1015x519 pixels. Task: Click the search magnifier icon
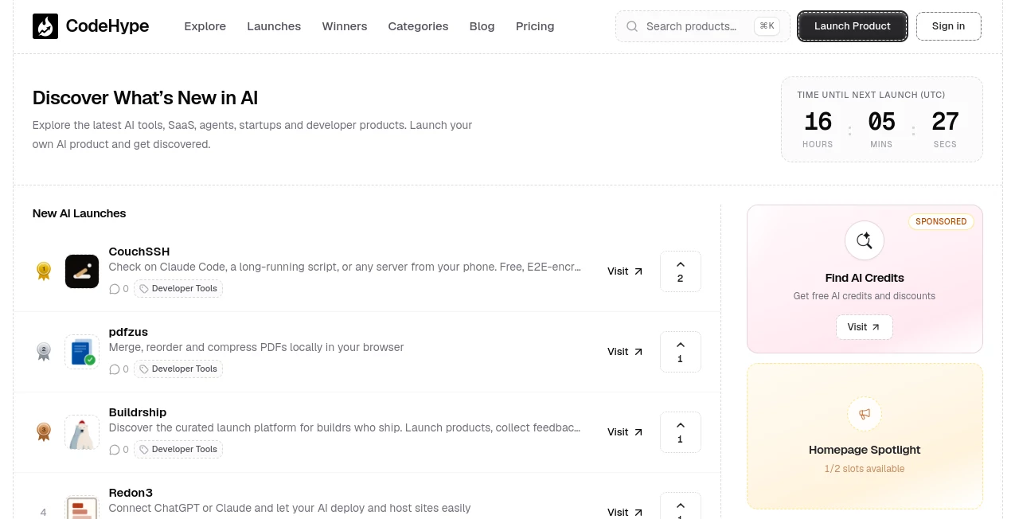point(632,26)
